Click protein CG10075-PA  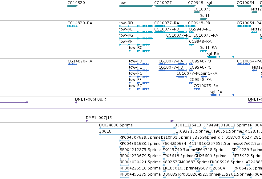pyautogui.click(x=197, y=89)
